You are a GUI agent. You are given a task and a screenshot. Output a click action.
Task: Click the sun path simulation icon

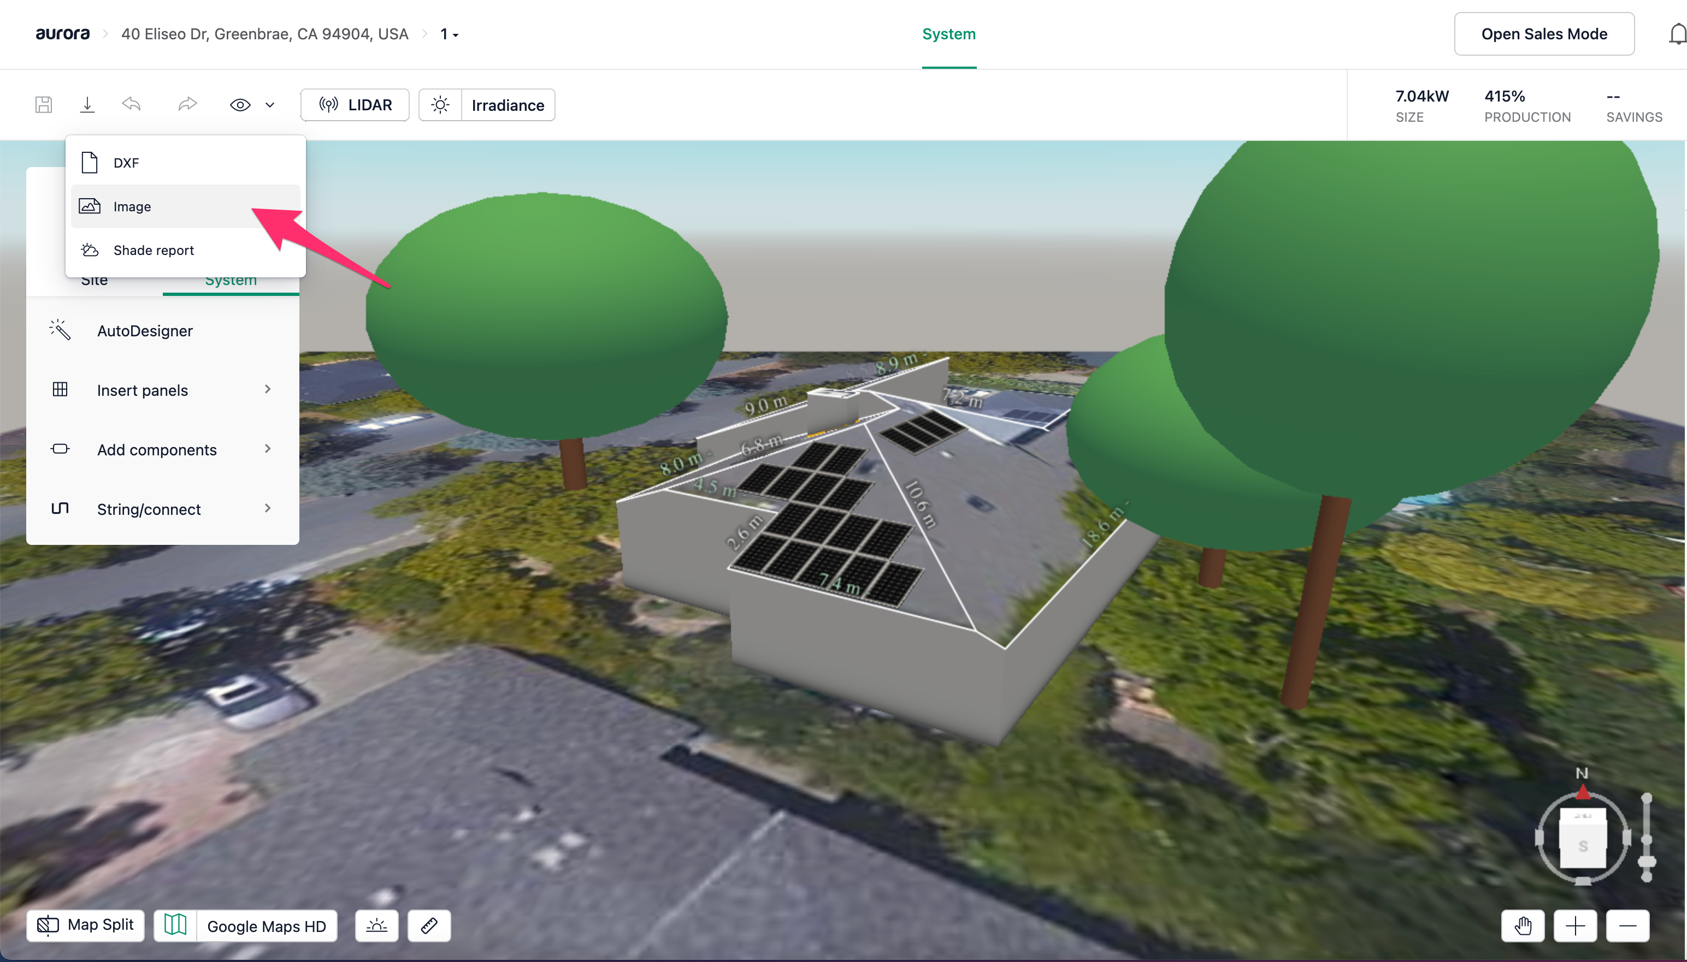pyautogui.click(x=377, y=925)
